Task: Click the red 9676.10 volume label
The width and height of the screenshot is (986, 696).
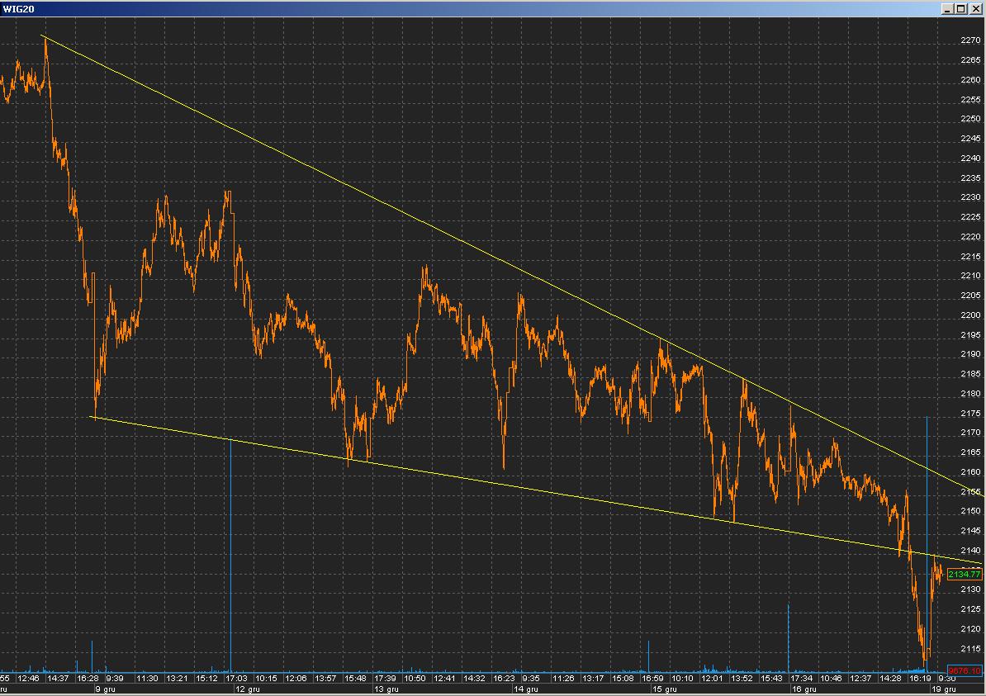Action: (965, 671)
